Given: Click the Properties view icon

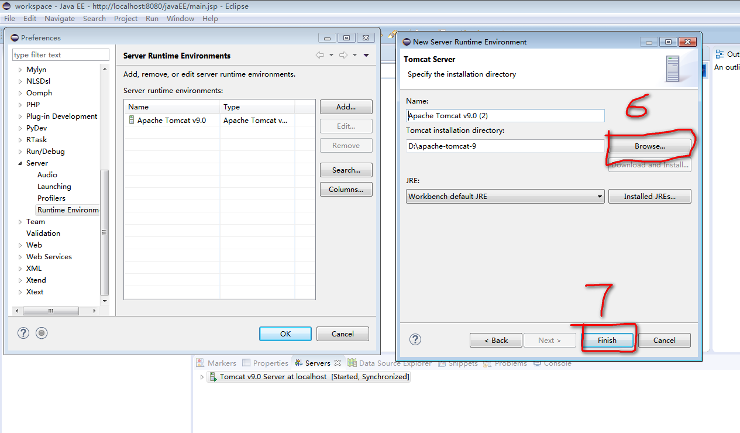Looking at the screenshot, I should tap(246, 363).
